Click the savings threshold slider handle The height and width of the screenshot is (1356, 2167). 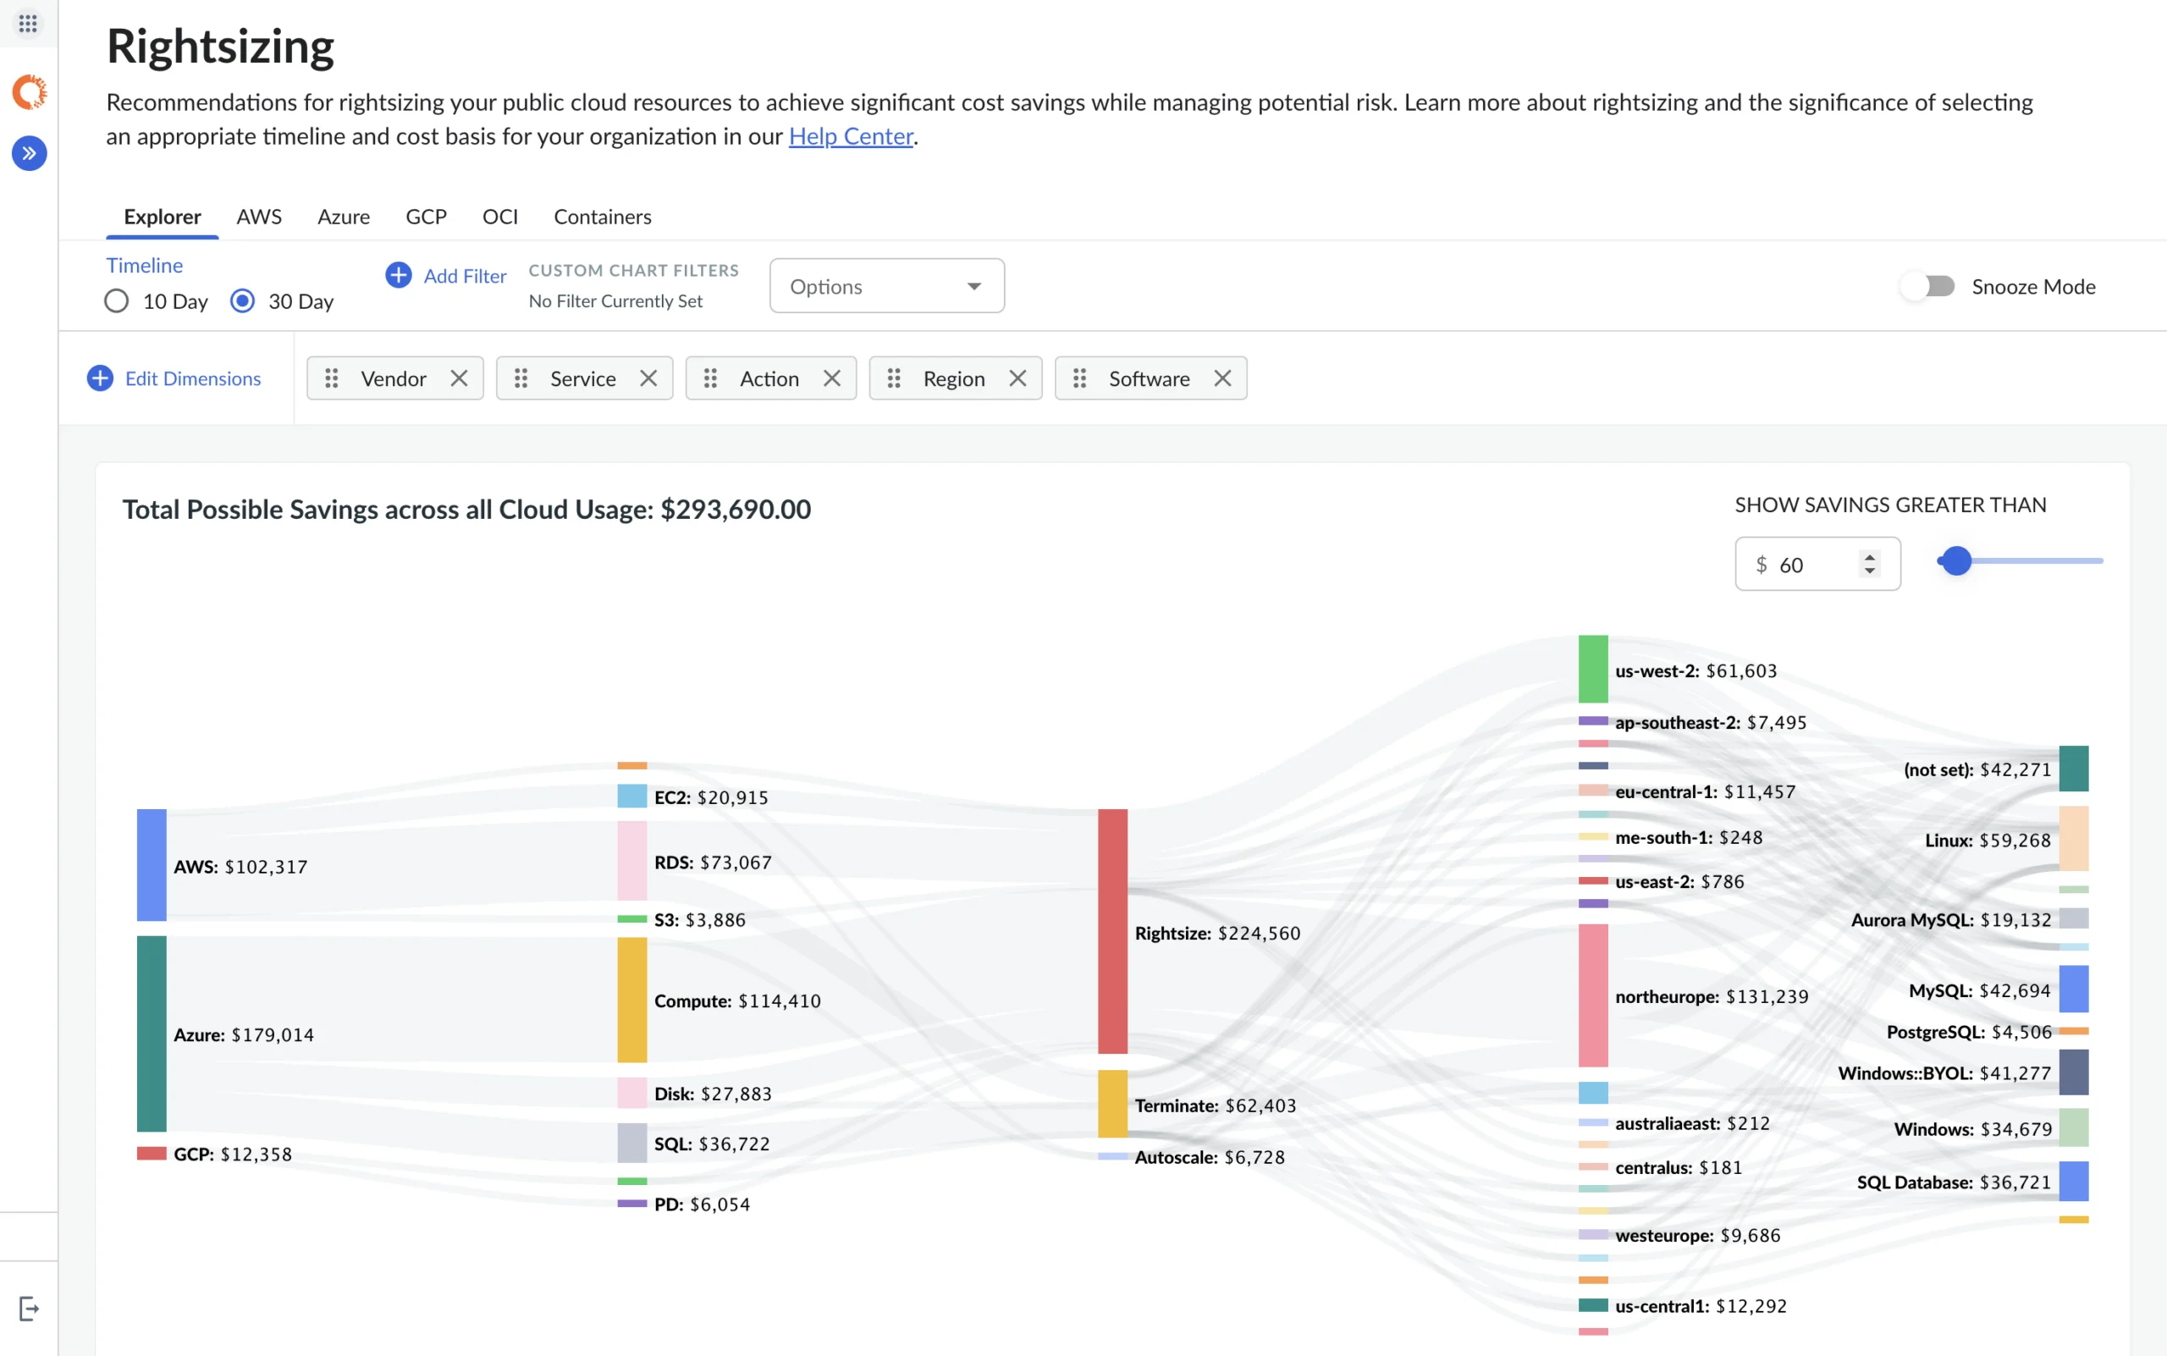point(1956,561)
